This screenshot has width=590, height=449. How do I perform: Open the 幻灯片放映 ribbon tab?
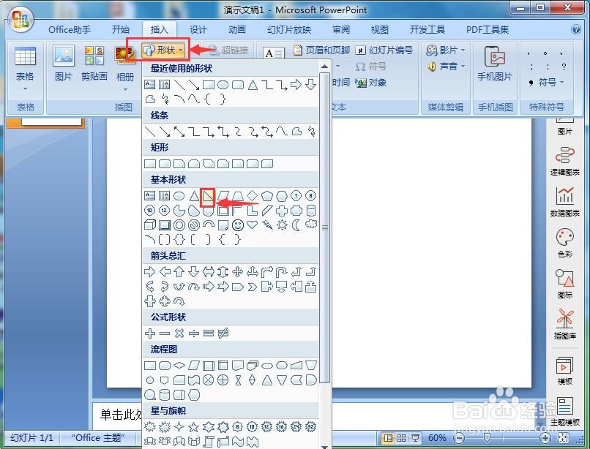coord(289,30)
